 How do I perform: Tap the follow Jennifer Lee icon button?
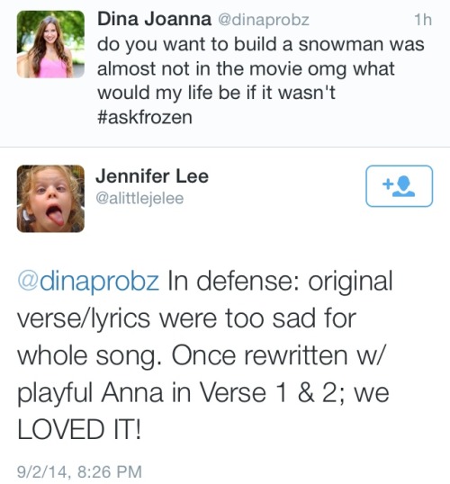click(399, 186)
